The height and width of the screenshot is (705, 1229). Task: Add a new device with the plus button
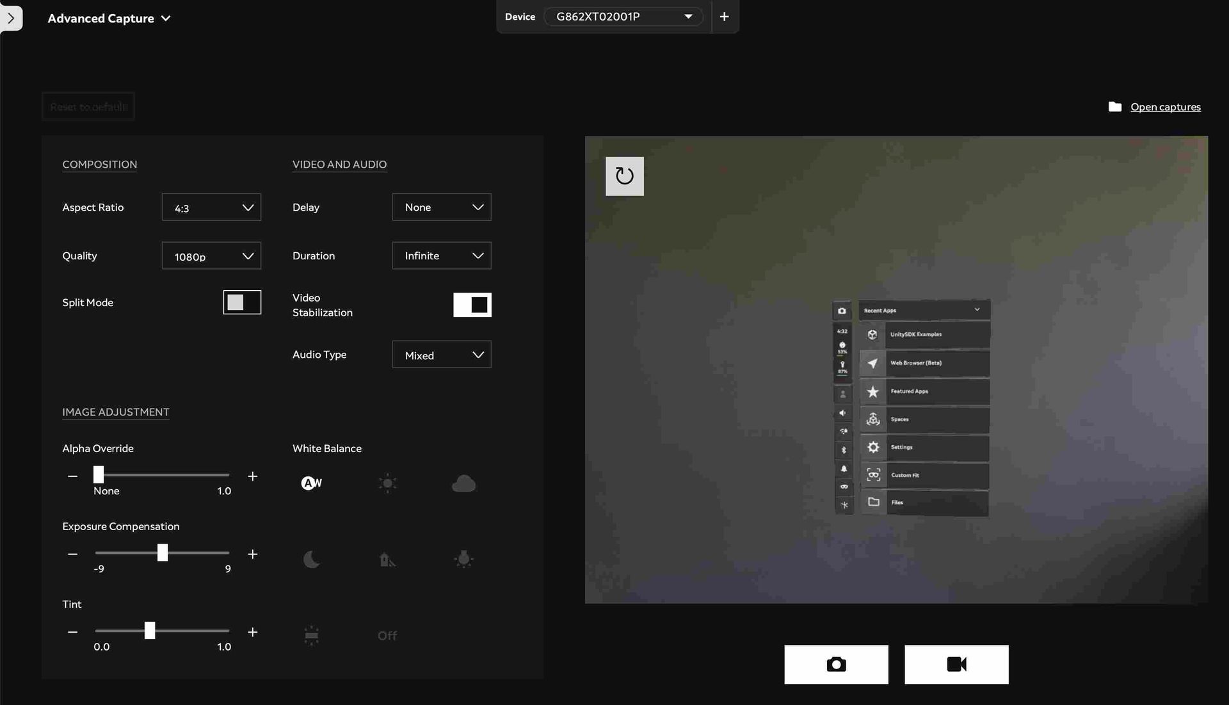point(724,16)
